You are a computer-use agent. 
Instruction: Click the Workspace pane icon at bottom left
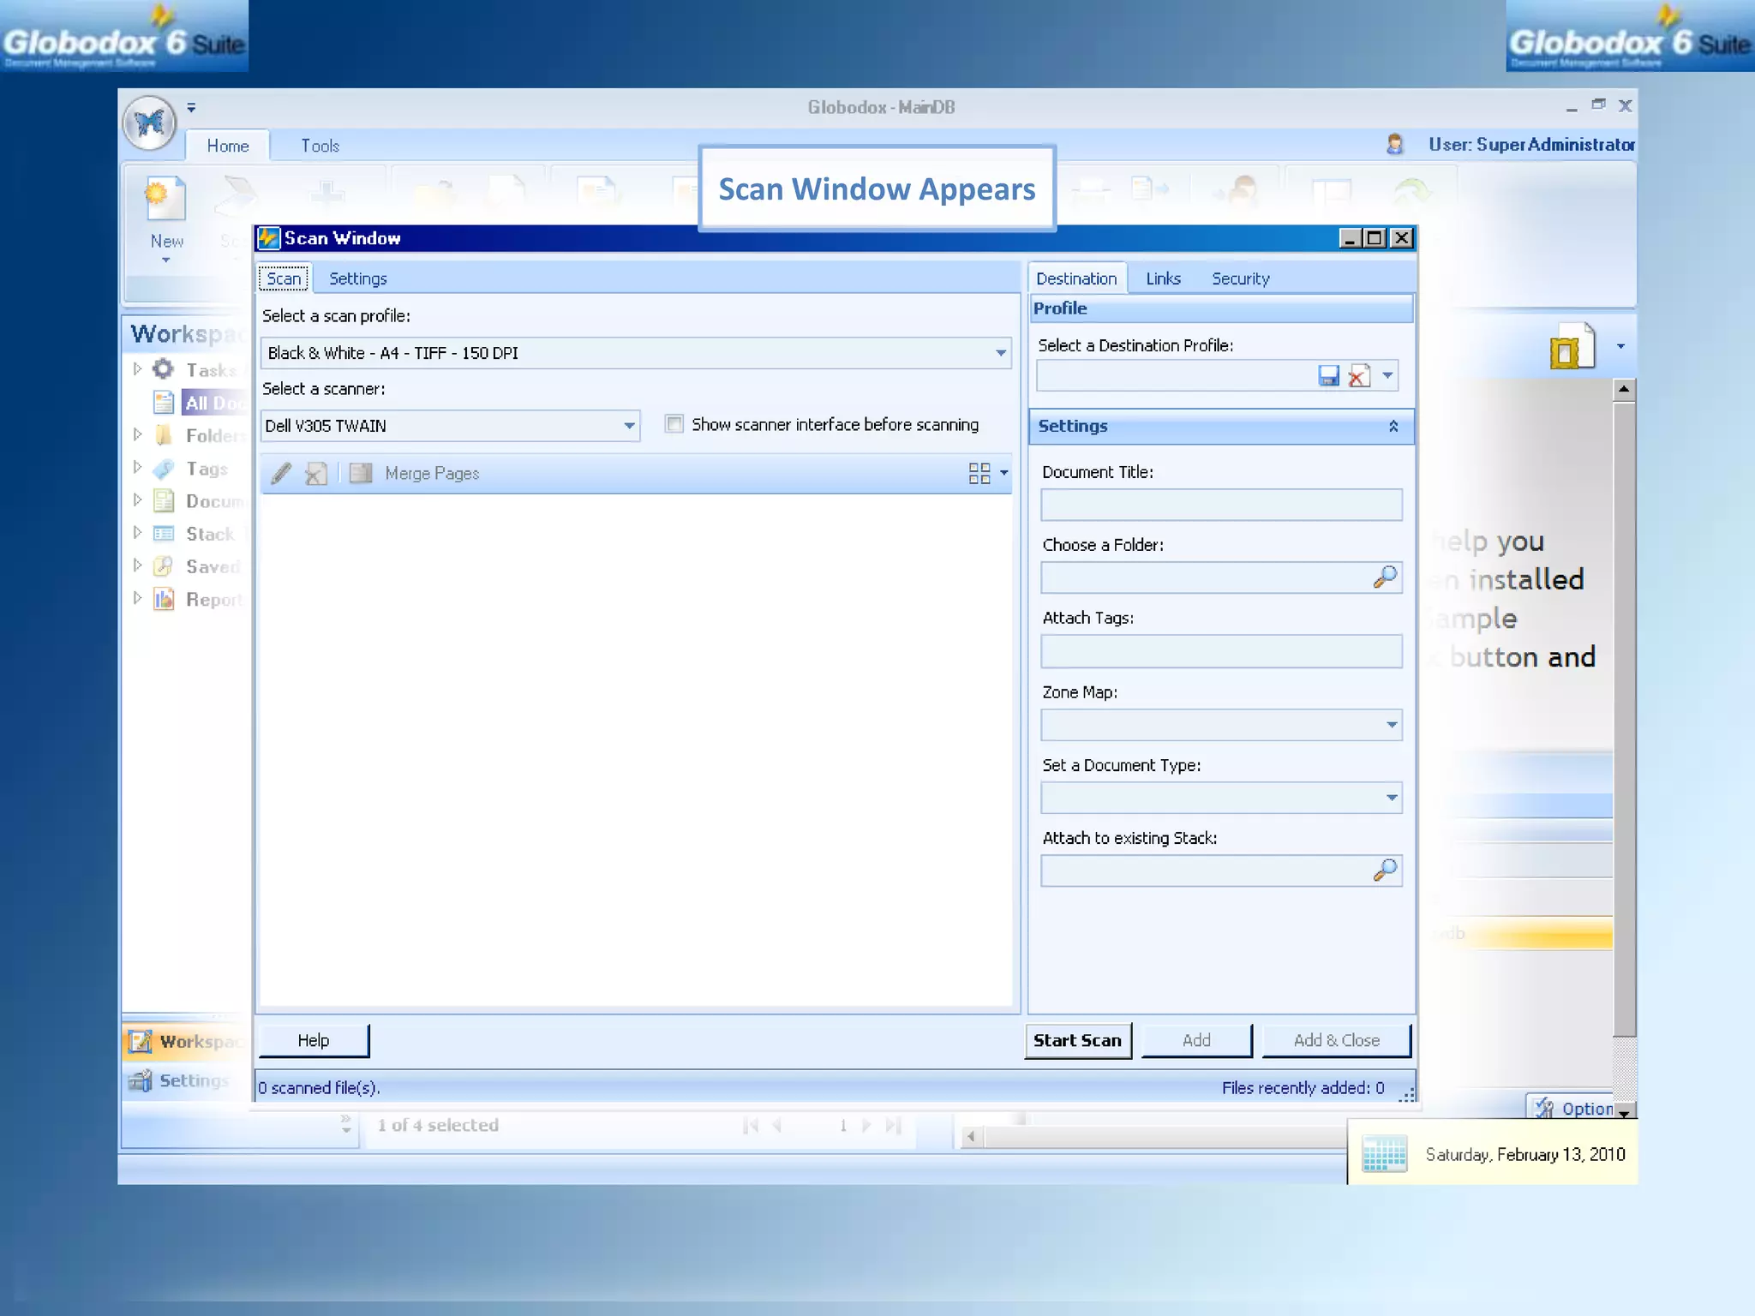[140, 1042]
